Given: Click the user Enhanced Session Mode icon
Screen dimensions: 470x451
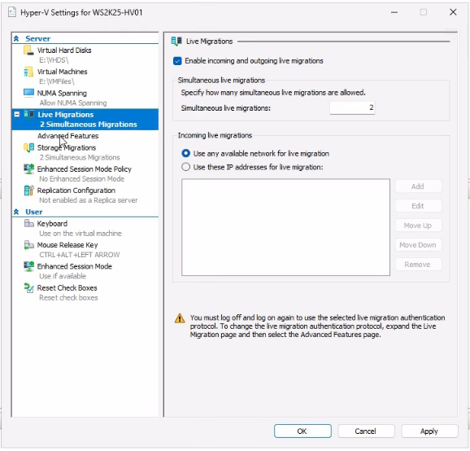Looking at the screenshot, I should coord(28,266).
